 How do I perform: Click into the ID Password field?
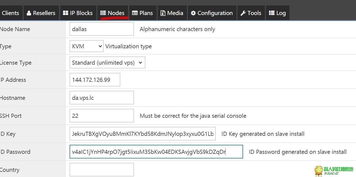156,152
